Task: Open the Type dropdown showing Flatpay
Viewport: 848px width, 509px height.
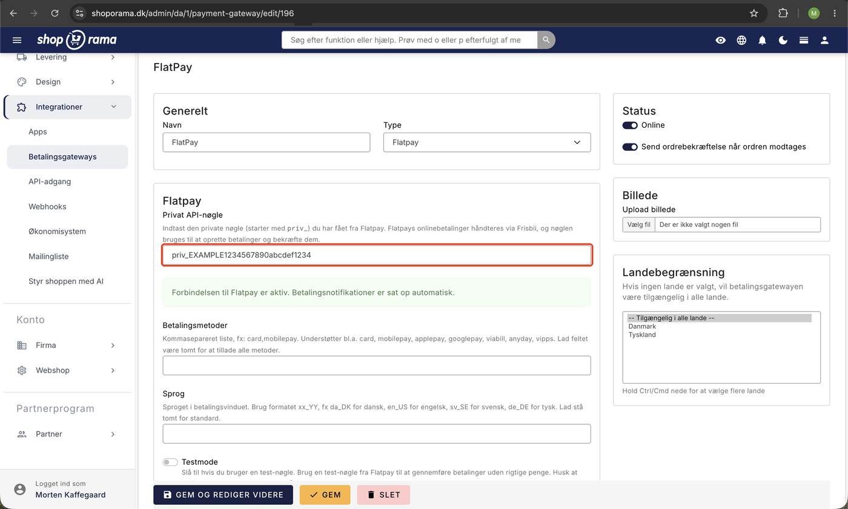Action: pos(487,142)
